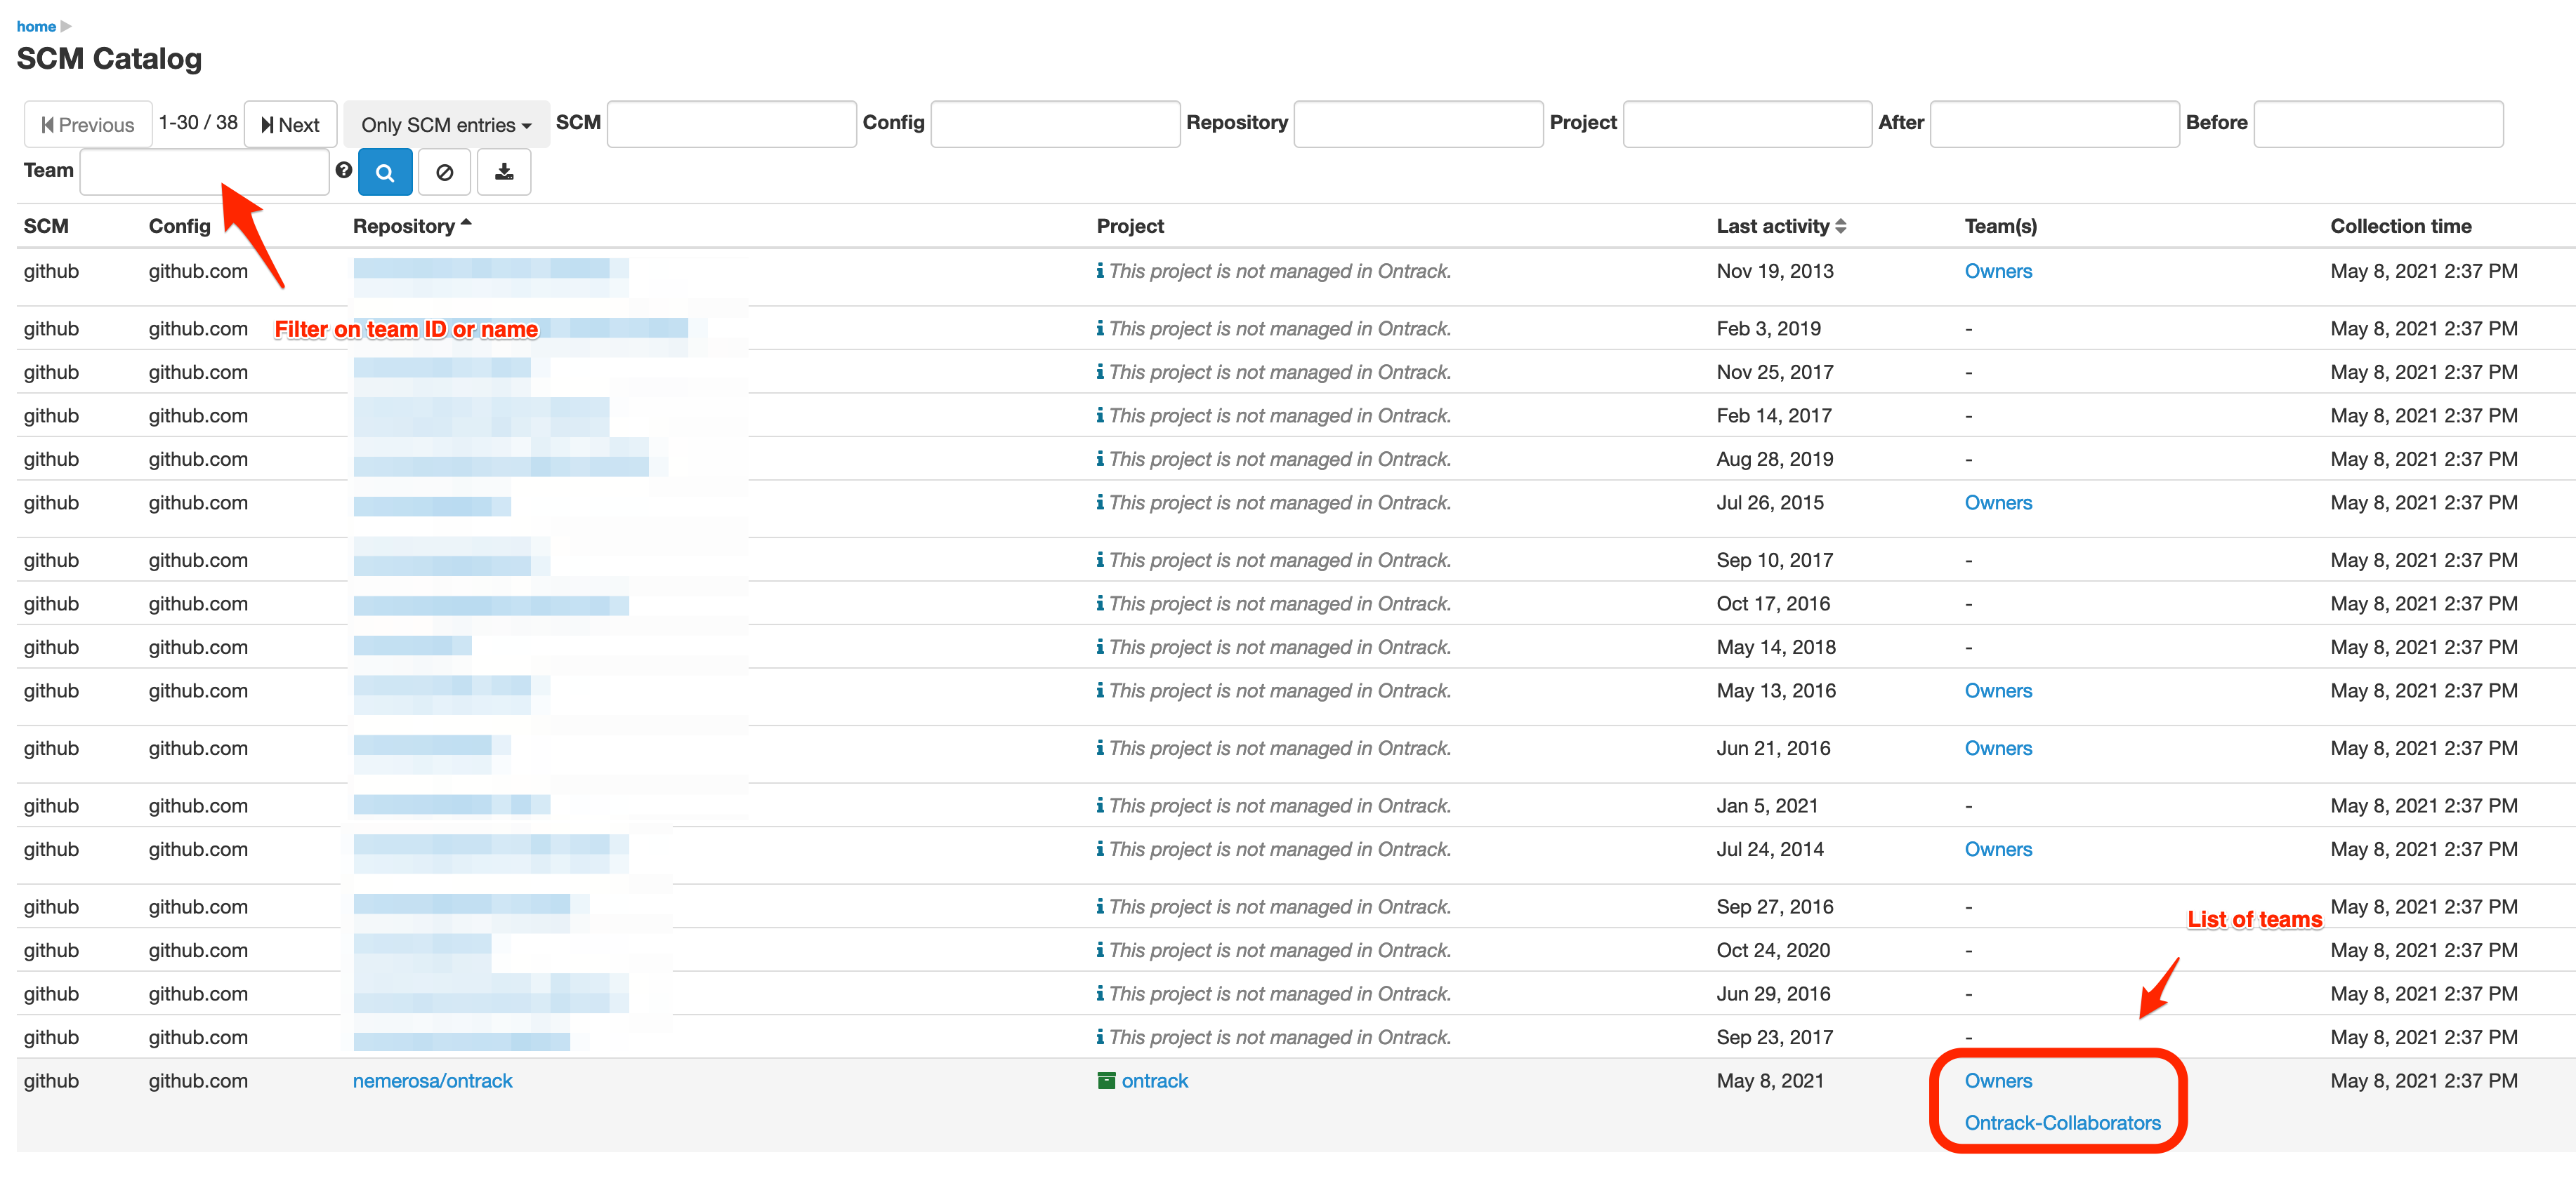Go to Next page of results

[290, 125]
